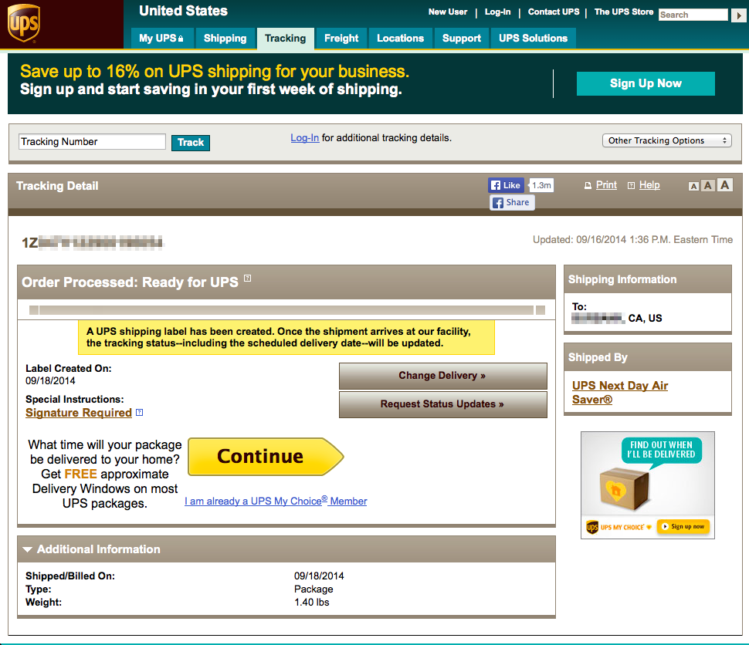Click info icon next to Order Processed heading
The height and width of the screenshot is (645, 749).
tap(247, 278)
